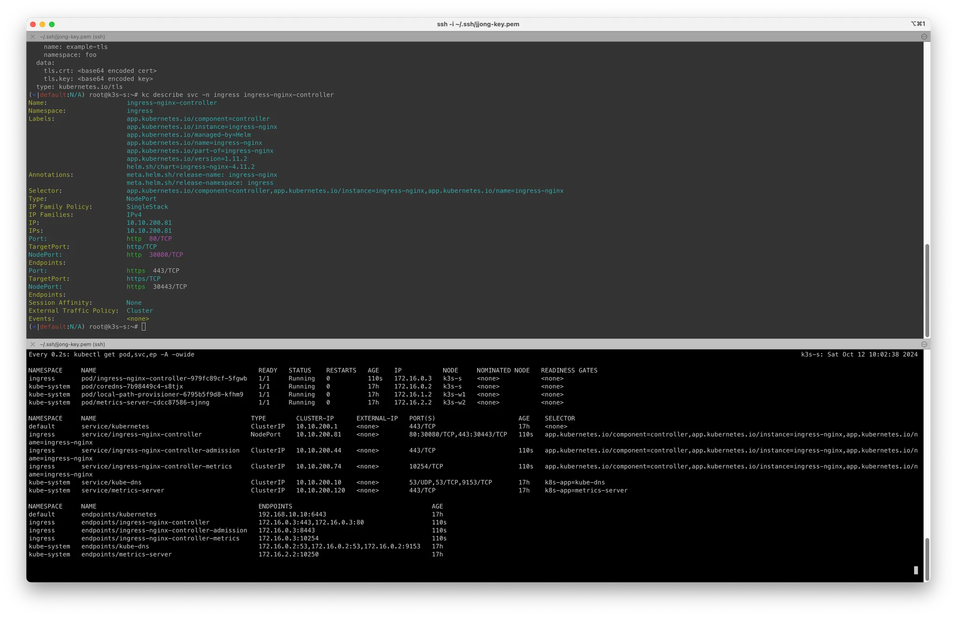Select the top pane title '~/.ssh/jjong-key.pem (ssh)'
This screenshot has width=957, height=617.
tap(72, 36)
